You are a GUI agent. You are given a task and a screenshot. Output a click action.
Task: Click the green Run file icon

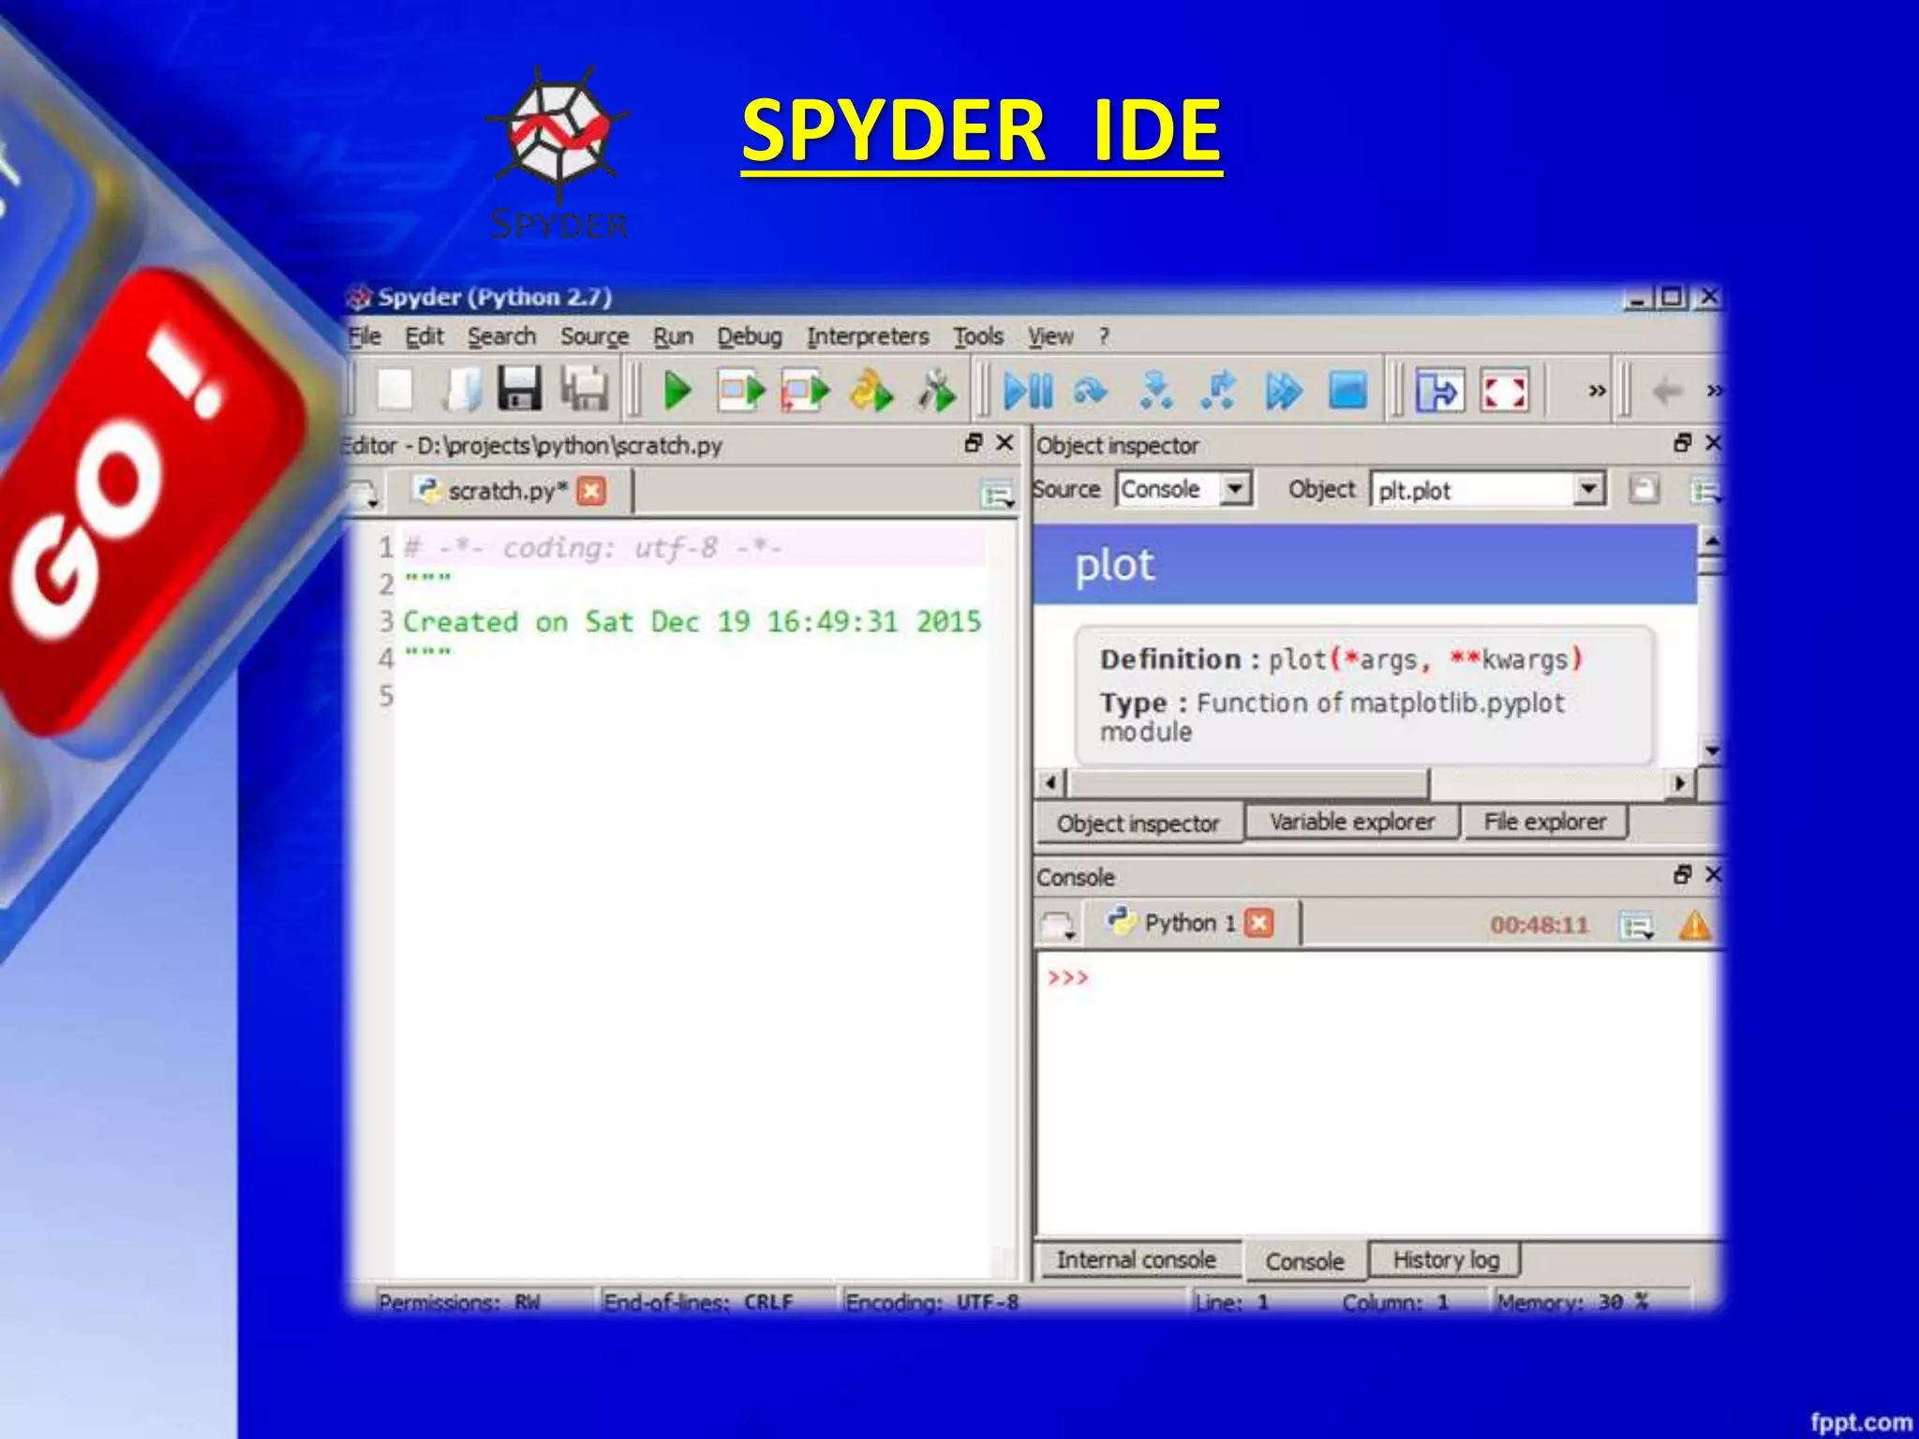pos(677,391)
